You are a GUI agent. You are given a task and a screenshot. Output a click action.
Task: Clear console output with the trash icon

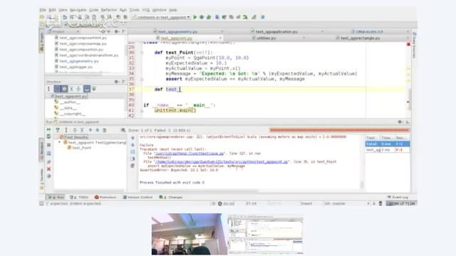tap(133, 166)
